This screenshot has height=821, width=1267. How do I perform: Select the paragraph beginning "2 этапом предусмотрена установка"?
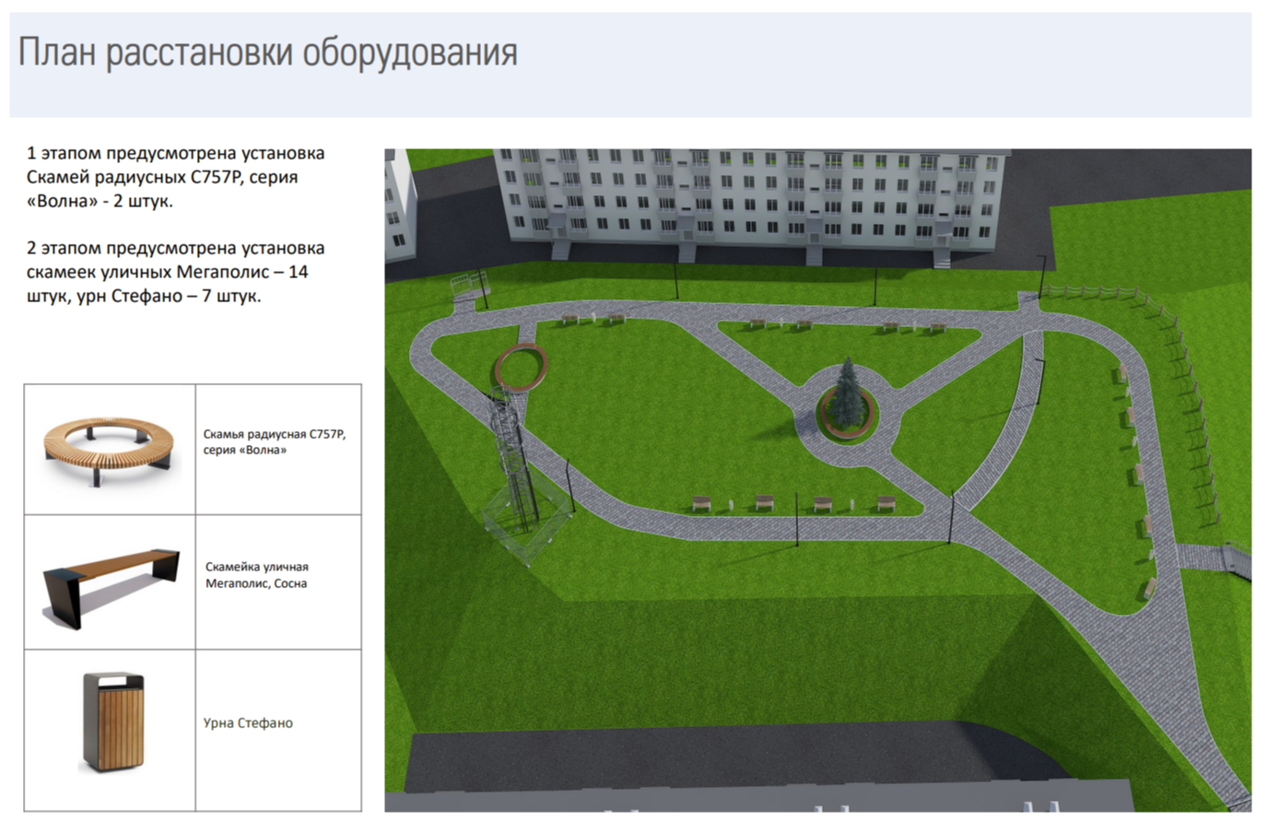point(176,272)
